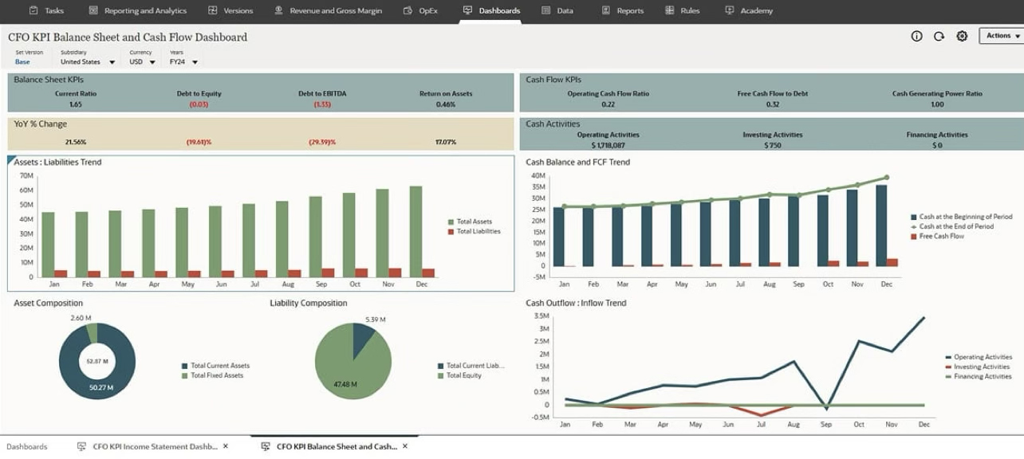The width and height of the screenshot is (1024, 459).
Task: Open the Reporting and Analytics menu
Action: [x=138, y=11]
